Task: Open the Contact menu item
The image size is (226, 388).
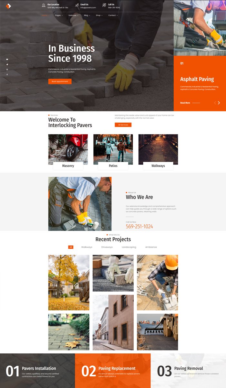Action: [x=113, y=15]
